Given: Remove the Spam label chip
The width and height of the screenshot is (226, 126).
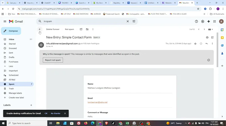Looking at the screenshot, I should coord(99,37).
